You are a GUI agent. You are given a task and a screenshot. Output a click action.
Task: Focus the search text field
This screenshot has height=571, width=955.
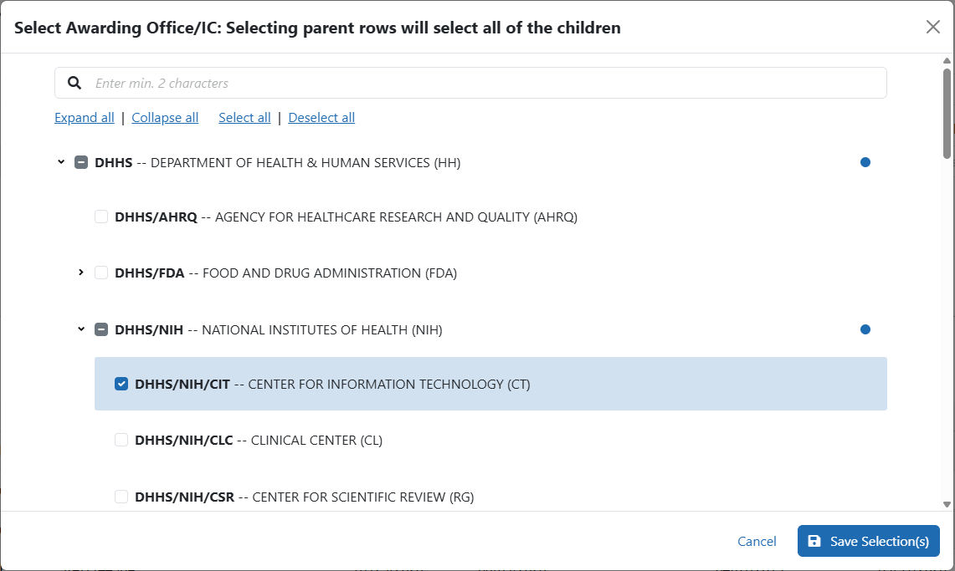(x=485, y=83)
